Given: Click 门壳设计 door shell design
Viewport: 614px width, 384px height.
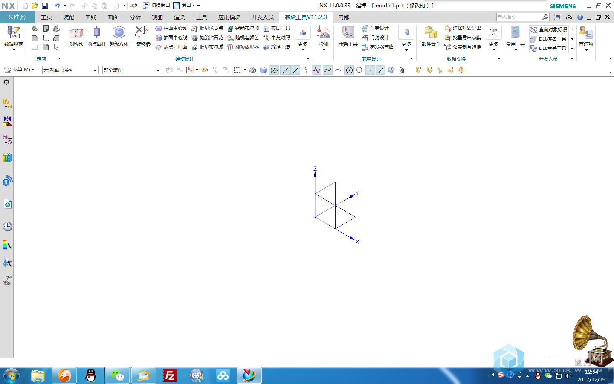Looking at the screenshot, I should [375, 28].
